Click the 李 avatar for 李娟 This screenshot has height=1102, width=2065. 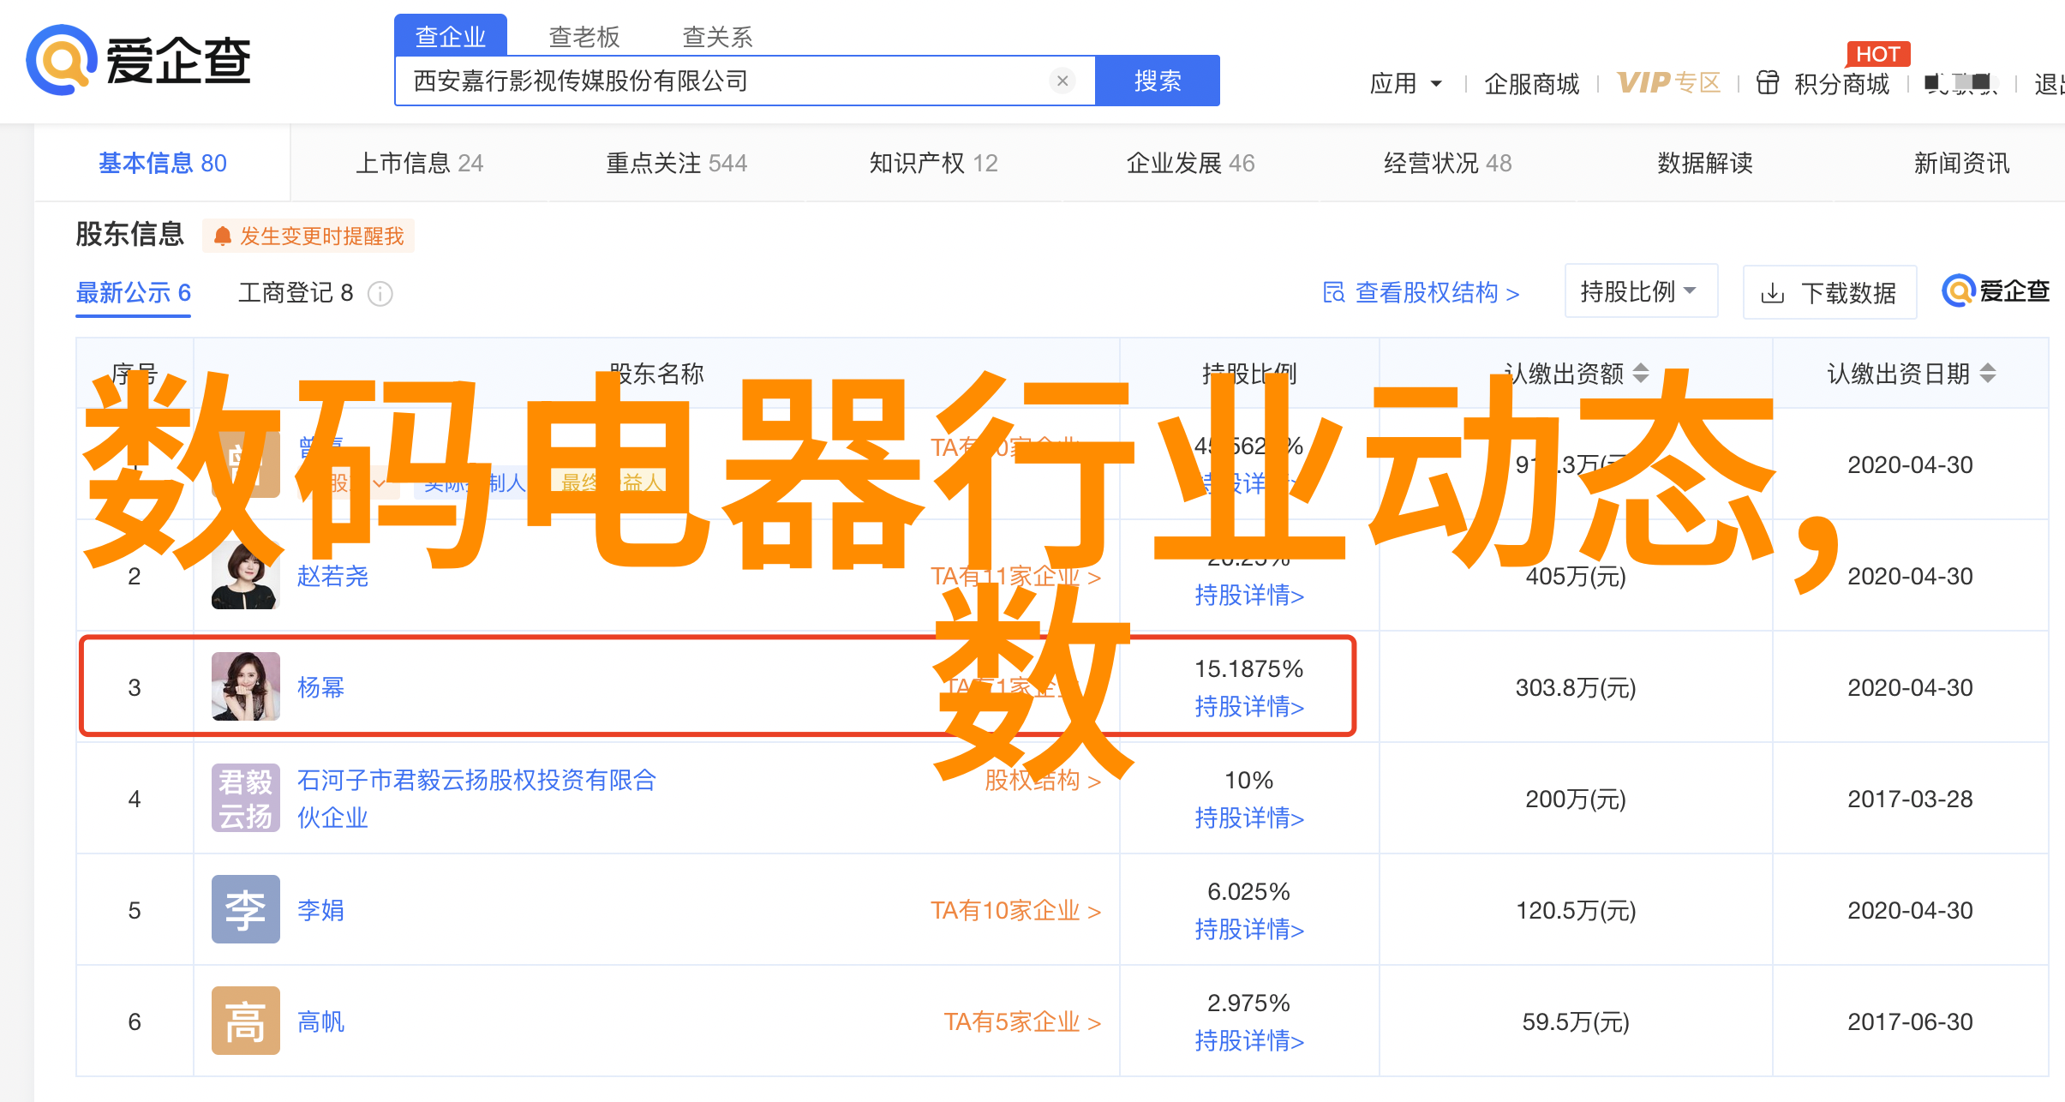246,909
